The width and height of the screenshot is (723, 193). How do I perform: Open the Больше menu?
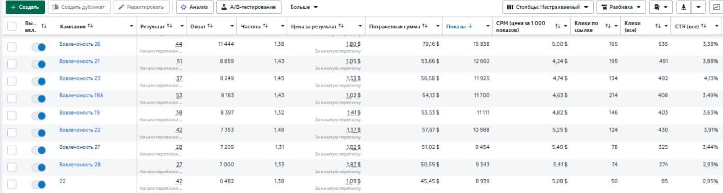coord(304,7)
